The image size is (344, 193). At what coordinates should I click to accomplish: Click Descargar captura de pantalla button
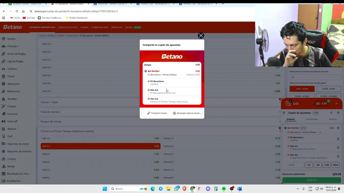[187, 113]
